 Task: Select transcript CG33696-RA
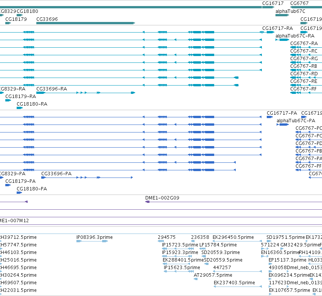click(51, 89)
